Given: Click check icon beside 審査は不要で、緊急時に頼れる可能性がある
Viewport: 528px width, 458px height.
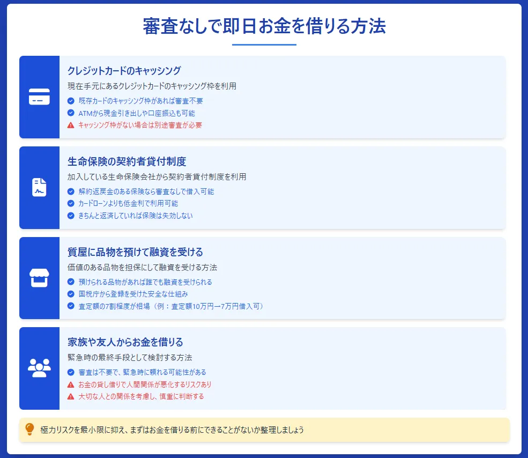Looking at the screenshot, I should pyautogui.click(x=71, y=372).
